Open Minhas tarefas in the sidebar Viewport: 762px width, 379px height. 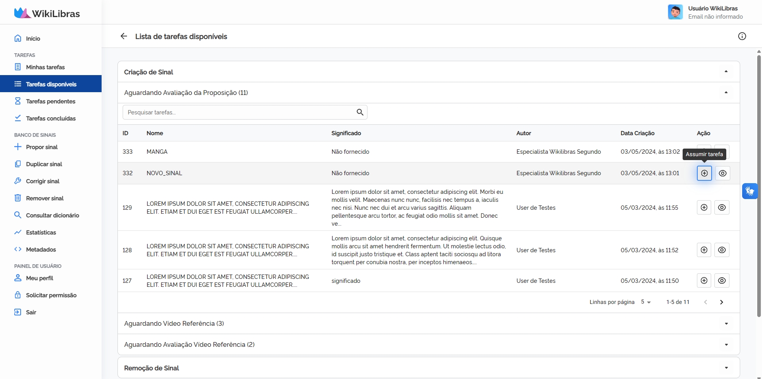coord(45,67)
